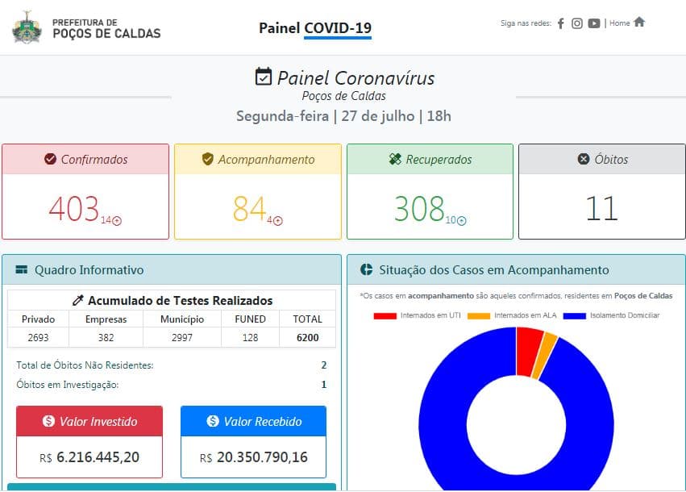Click the Valor Recebido header label
This screenshot has width=686, height=492.
[263, 421]
